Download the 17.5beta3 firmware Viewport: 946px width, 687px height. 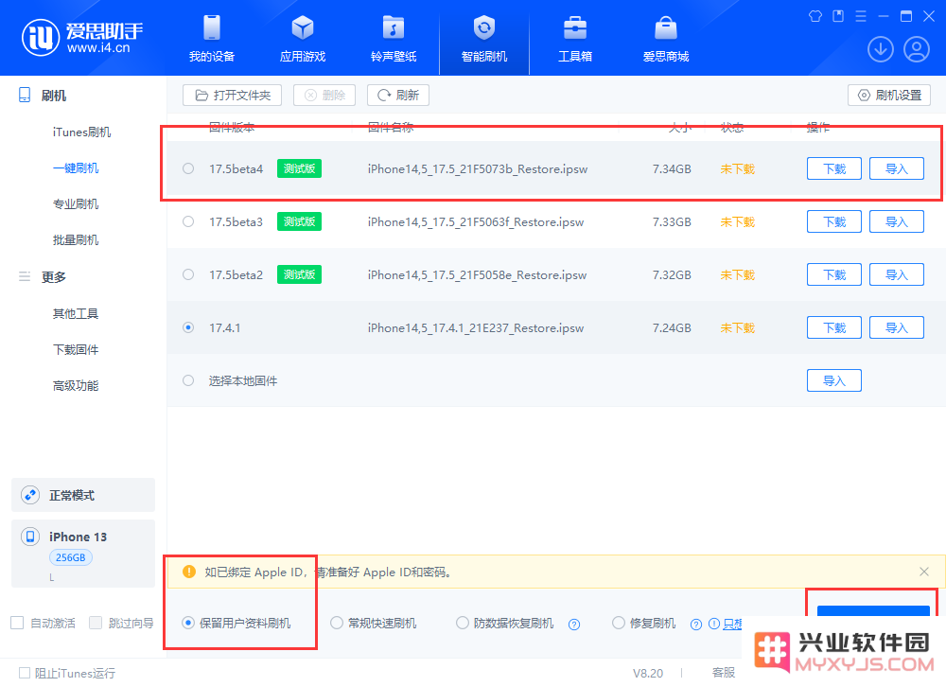834,221
